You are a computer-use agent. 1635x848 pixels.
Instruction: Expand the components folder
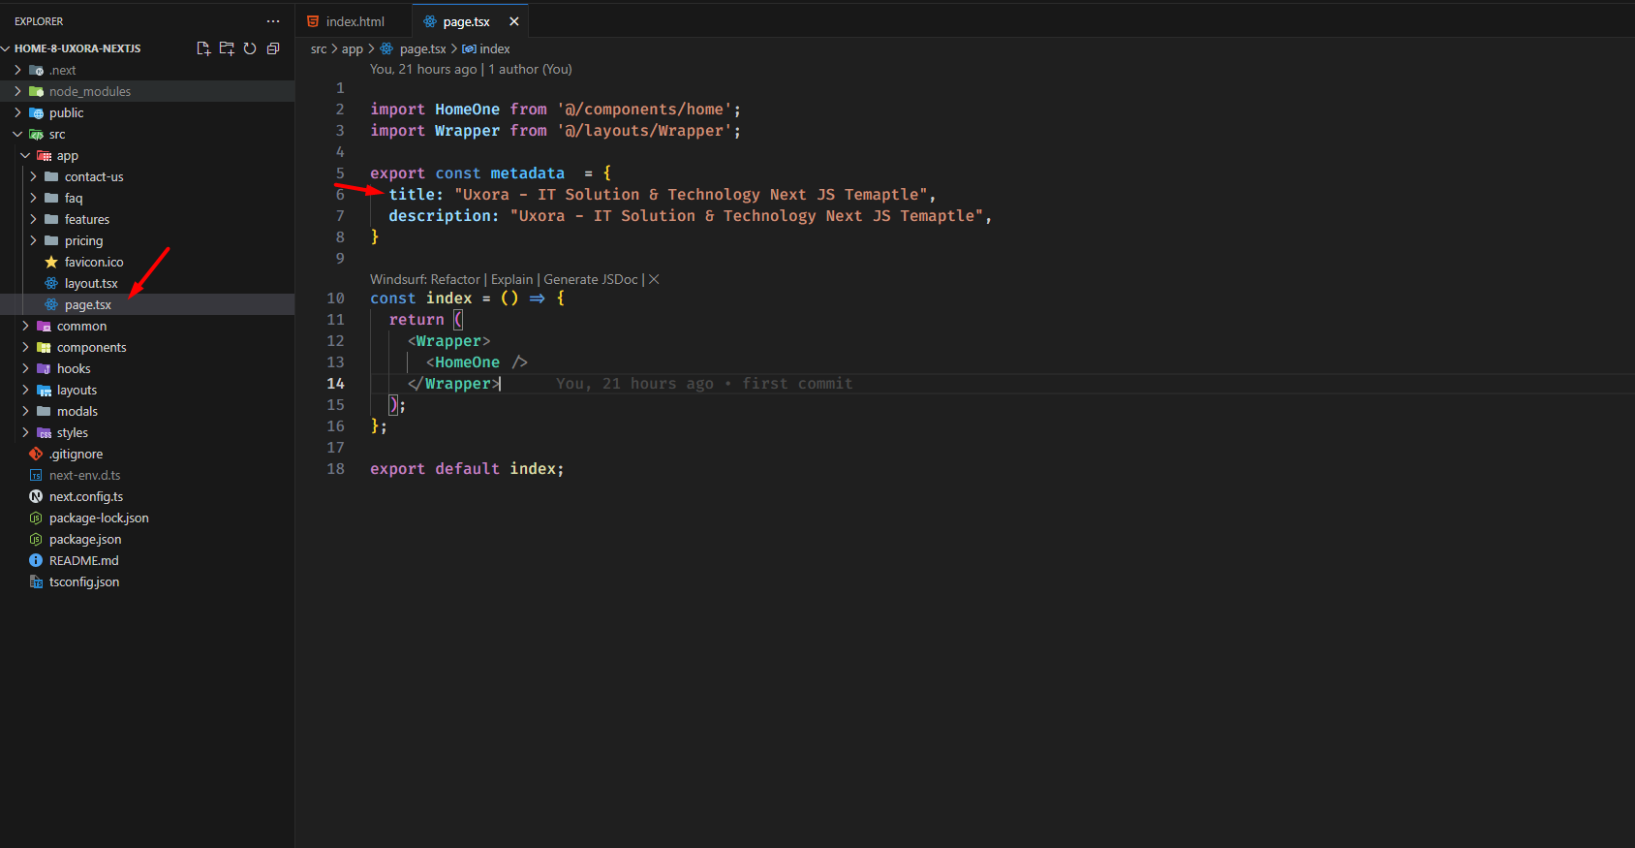click(x=25, y=347)
